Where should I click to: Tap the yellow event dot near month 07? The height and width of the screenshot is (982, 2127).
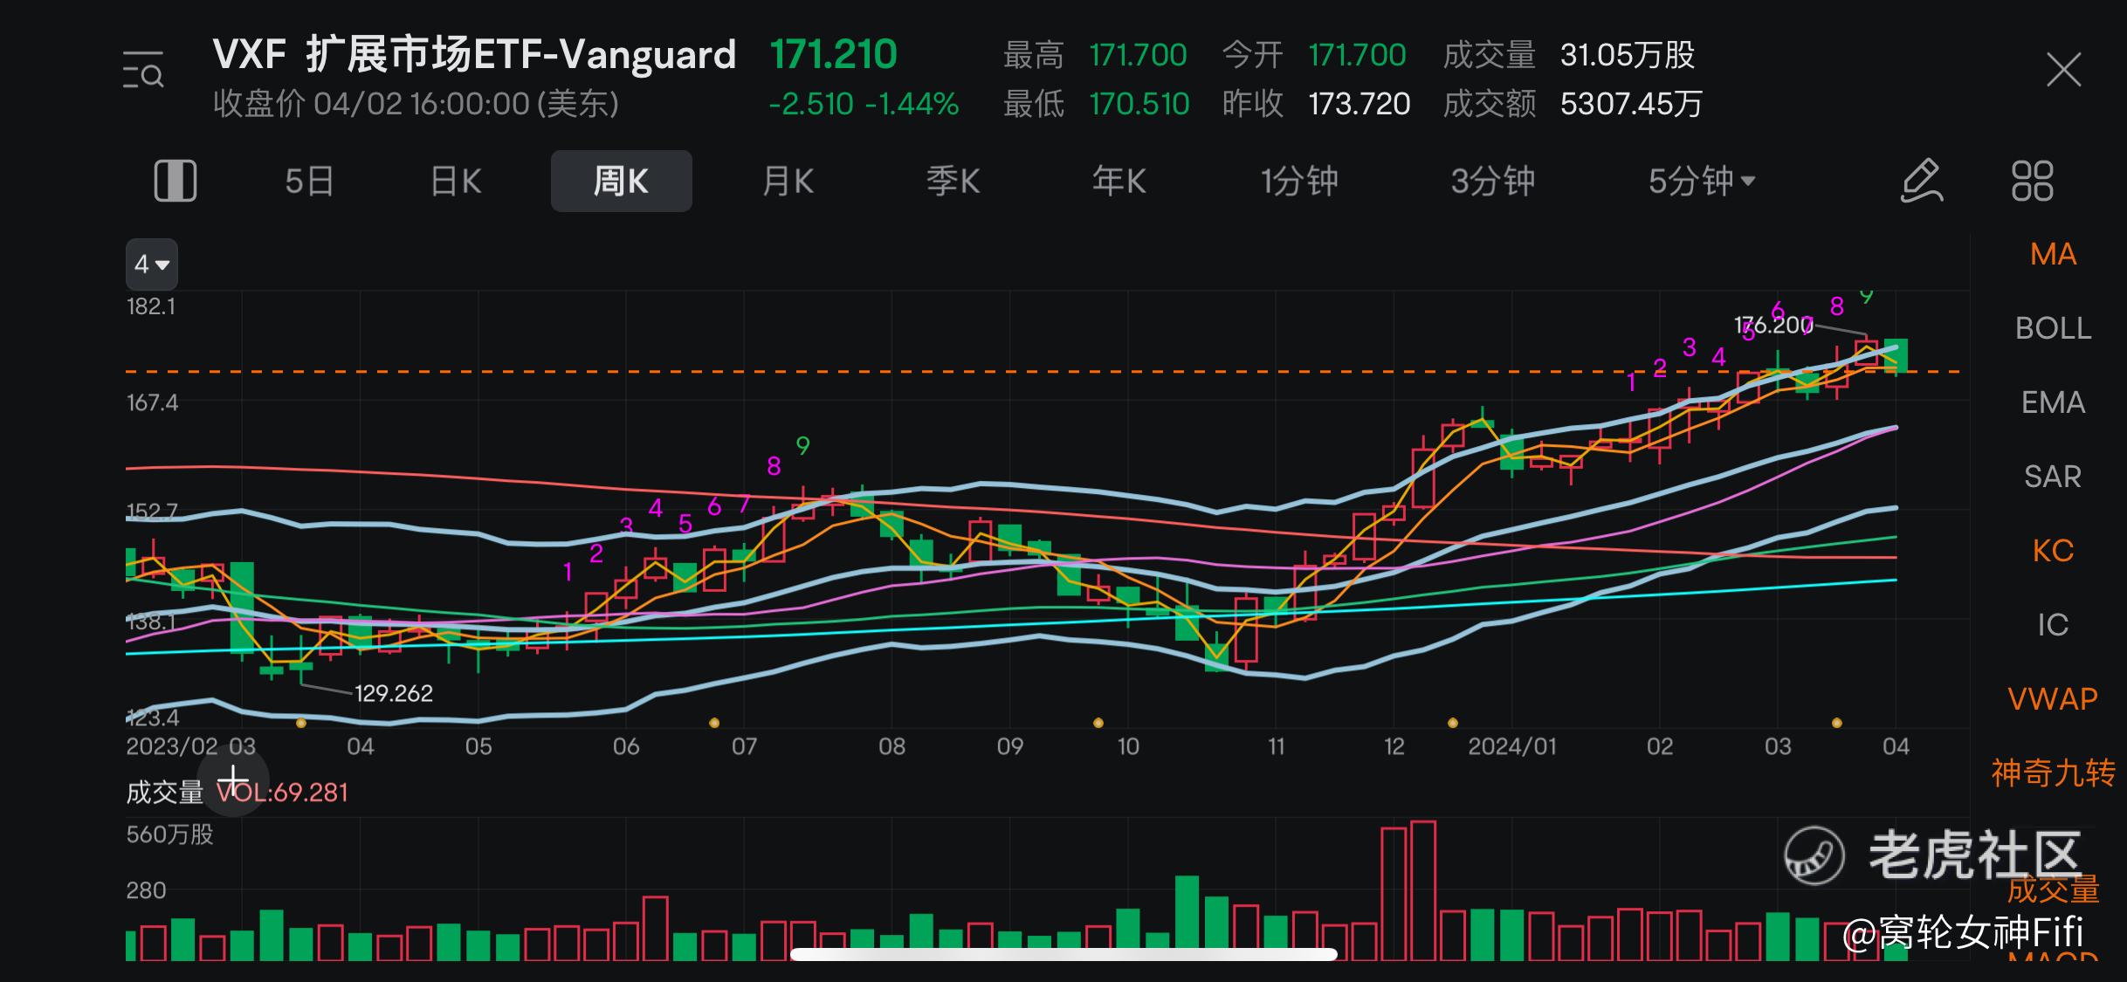[714, 723]
